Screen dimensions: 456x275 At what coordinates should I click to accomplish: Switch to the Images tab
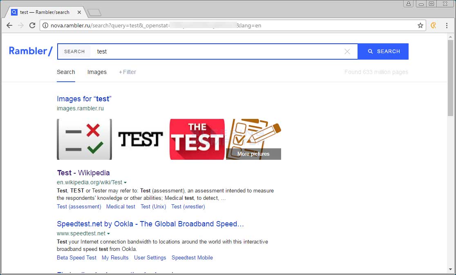pos(97,72)
